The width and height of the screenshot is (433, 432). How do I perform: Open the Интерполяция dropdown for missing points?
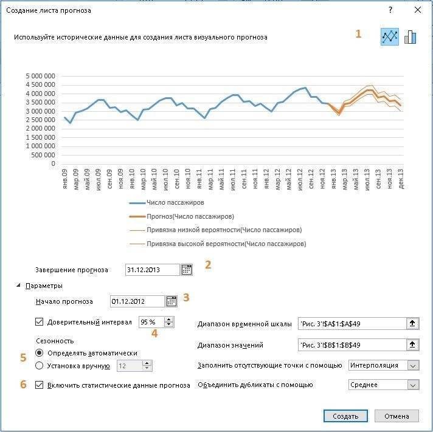(x=384, y=366)
